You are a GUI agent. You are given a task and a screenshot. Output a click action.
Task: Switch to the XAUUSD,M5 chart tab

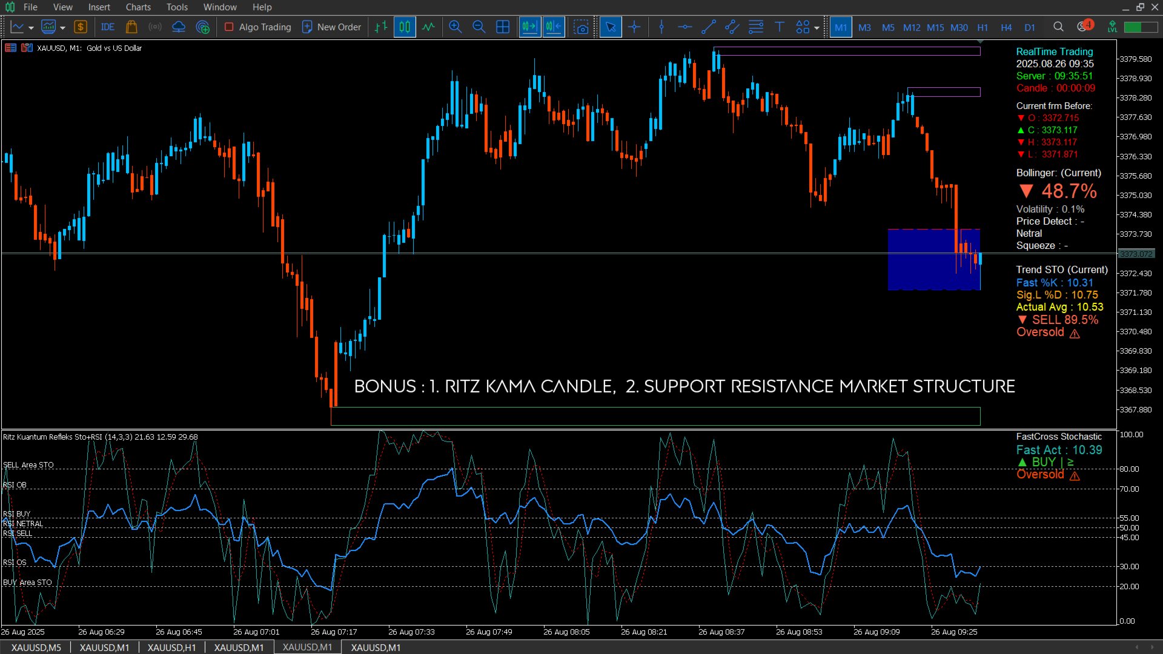click(36, 647)
